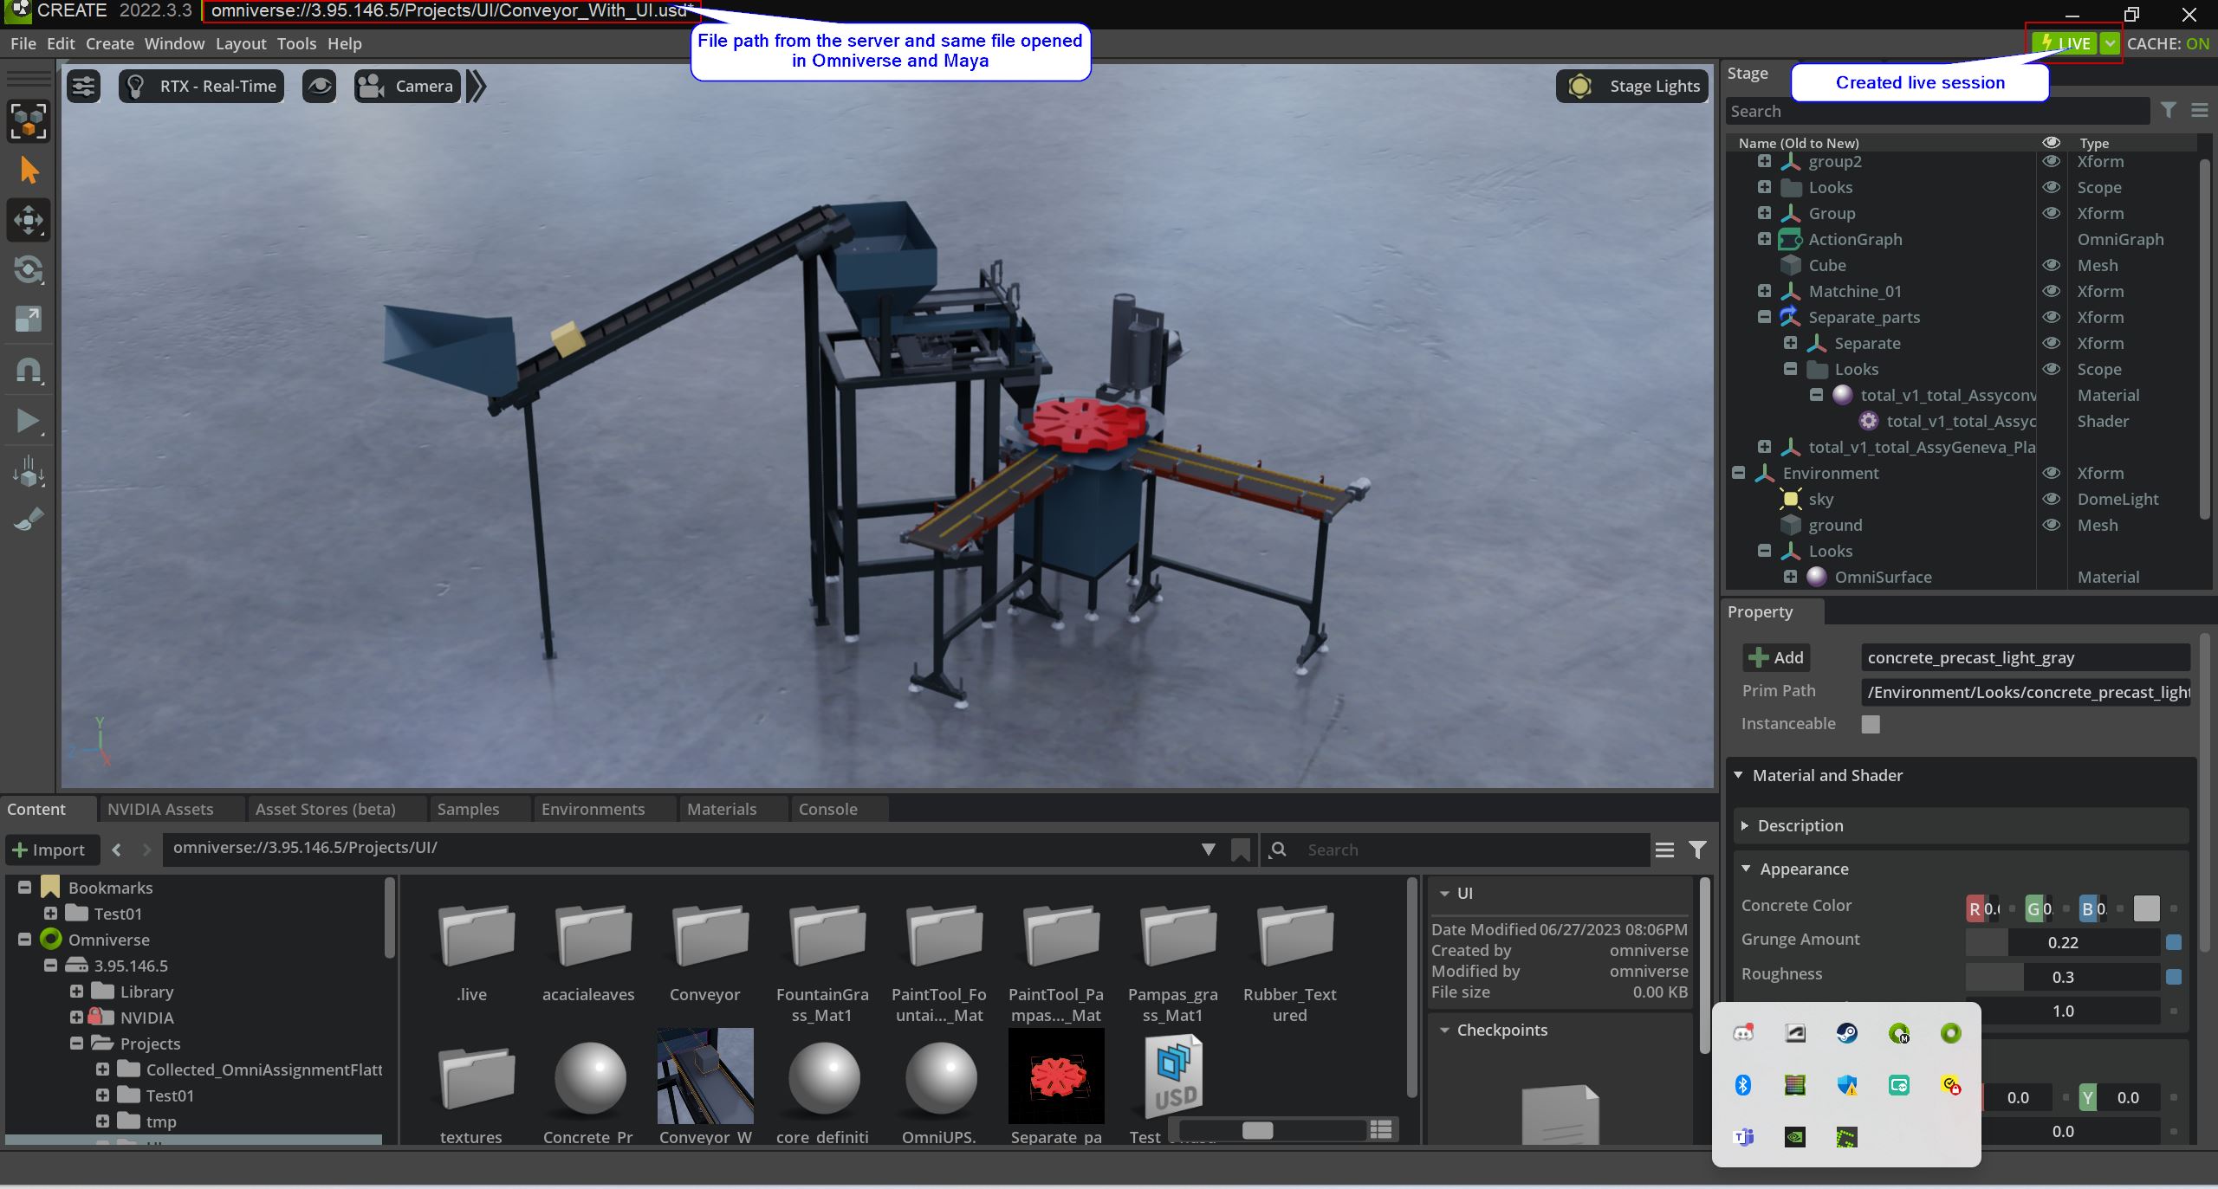This screenshot has width=2218, height=1189.
Task: Click the LIVE session button
Action: tap(2064, 43)
